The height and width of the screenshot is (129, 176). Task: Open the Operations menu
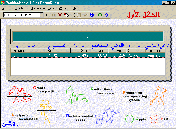pyautogui.click(x=38, y=8)
